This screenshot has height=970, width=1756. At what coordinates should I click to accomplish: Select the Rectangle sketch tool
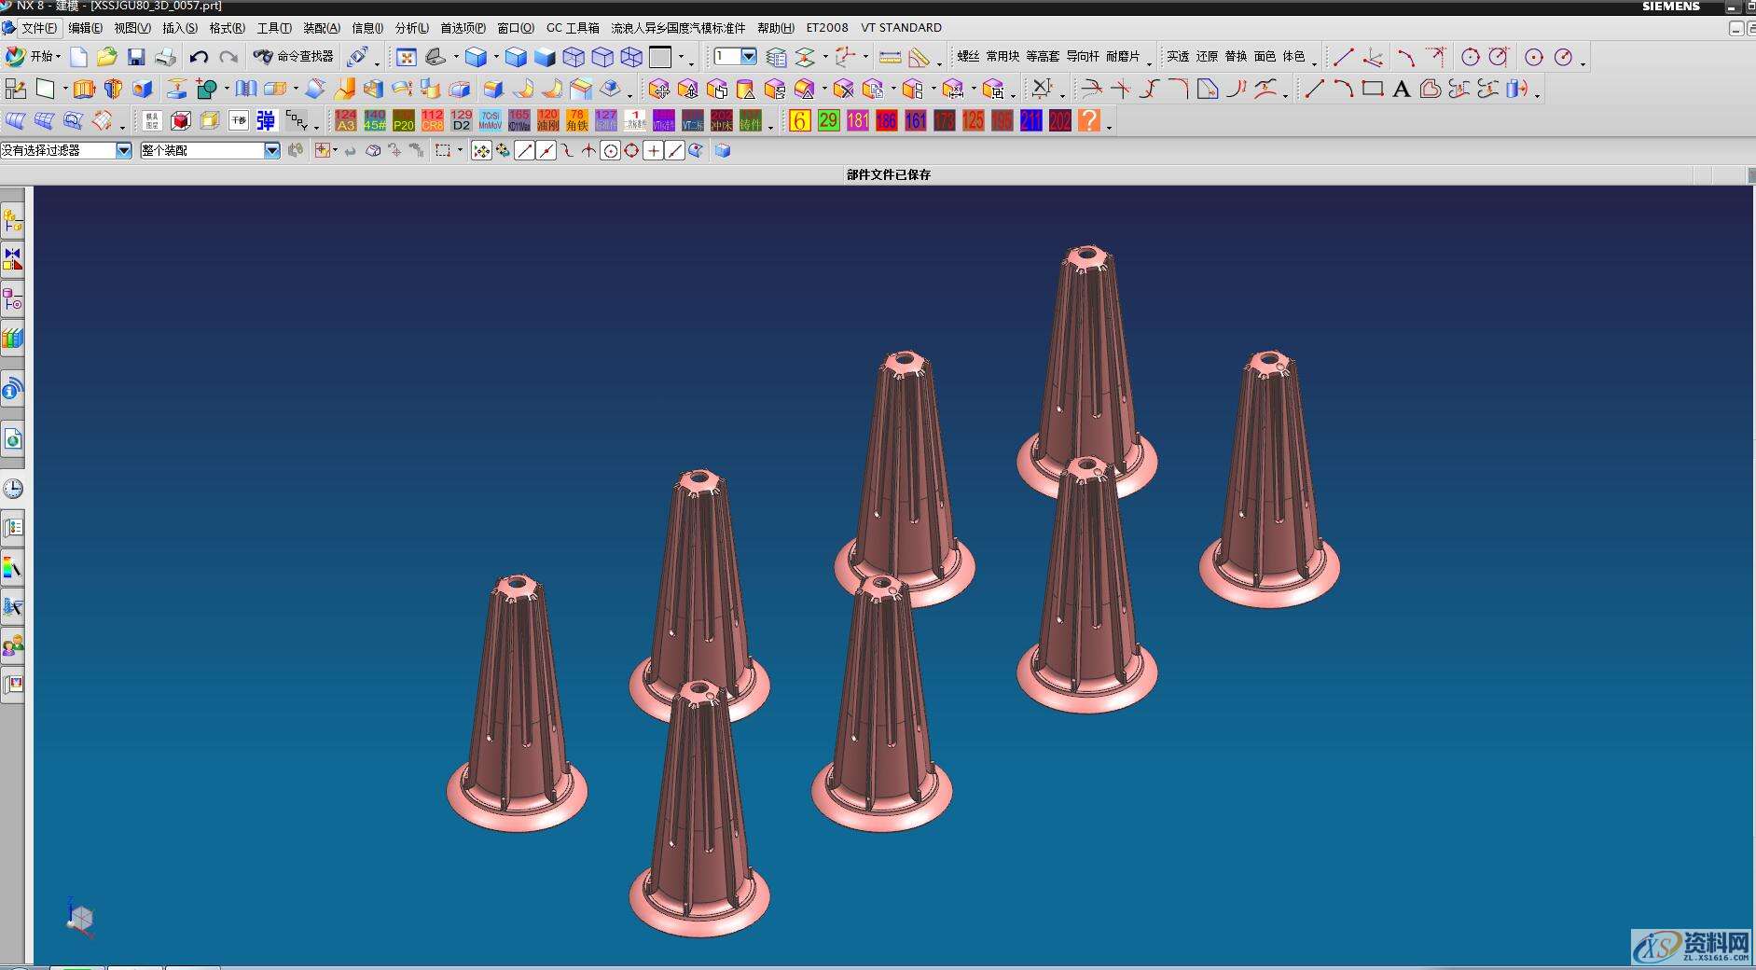1372,90
